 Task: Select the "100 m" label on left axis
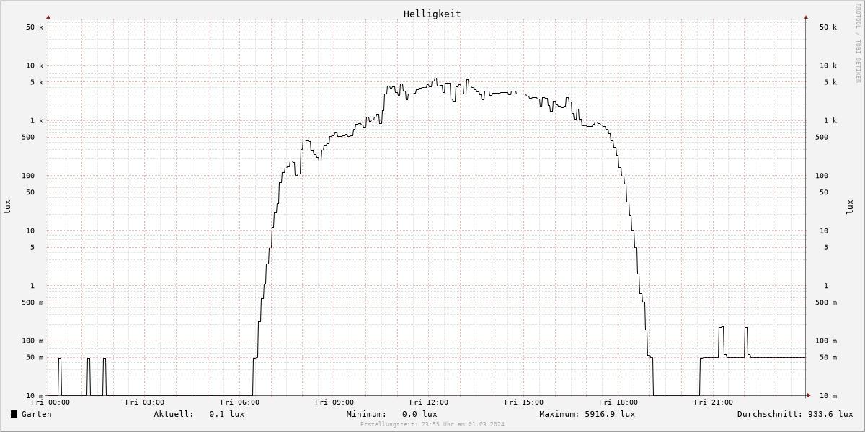point(32,341)
